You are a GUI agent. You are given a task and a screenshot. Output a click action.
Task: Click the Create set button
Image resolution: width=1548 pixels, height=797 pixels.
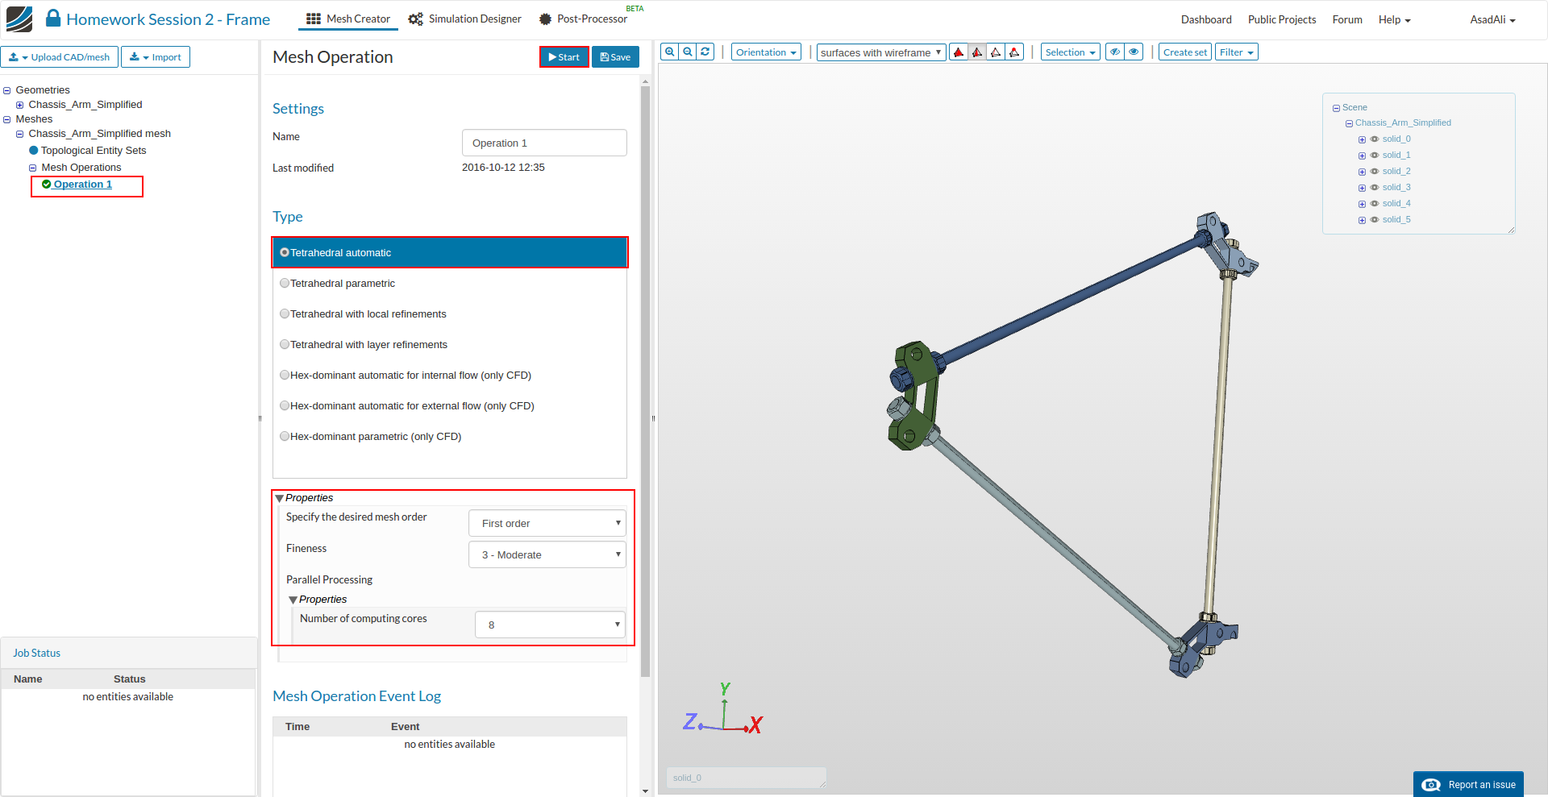tap(1185, 52)
